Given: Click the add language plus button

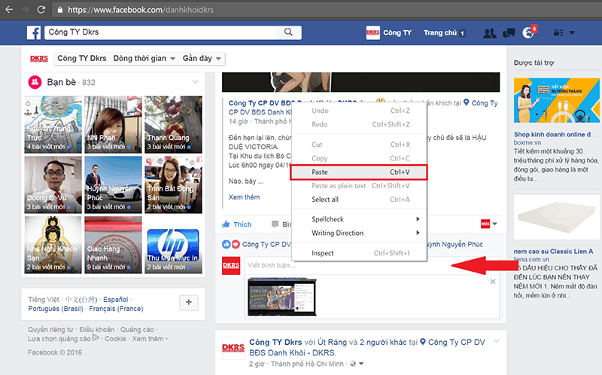Looking at the screenshot, I should click(x=189, y=303).
